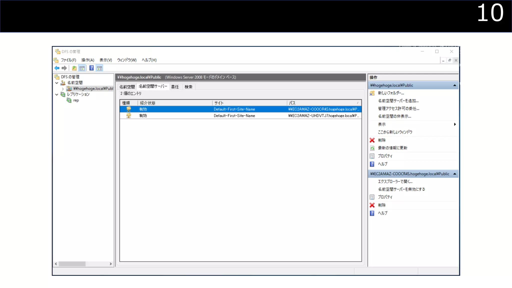This screenshot has width=512, height=288.
Task: Collapse the レプリケーション tree node
Action: click(57, 94)
